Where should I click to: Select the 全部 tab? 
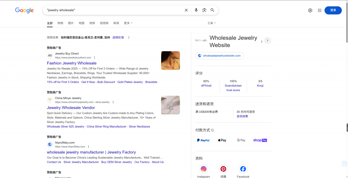point(50,23)
